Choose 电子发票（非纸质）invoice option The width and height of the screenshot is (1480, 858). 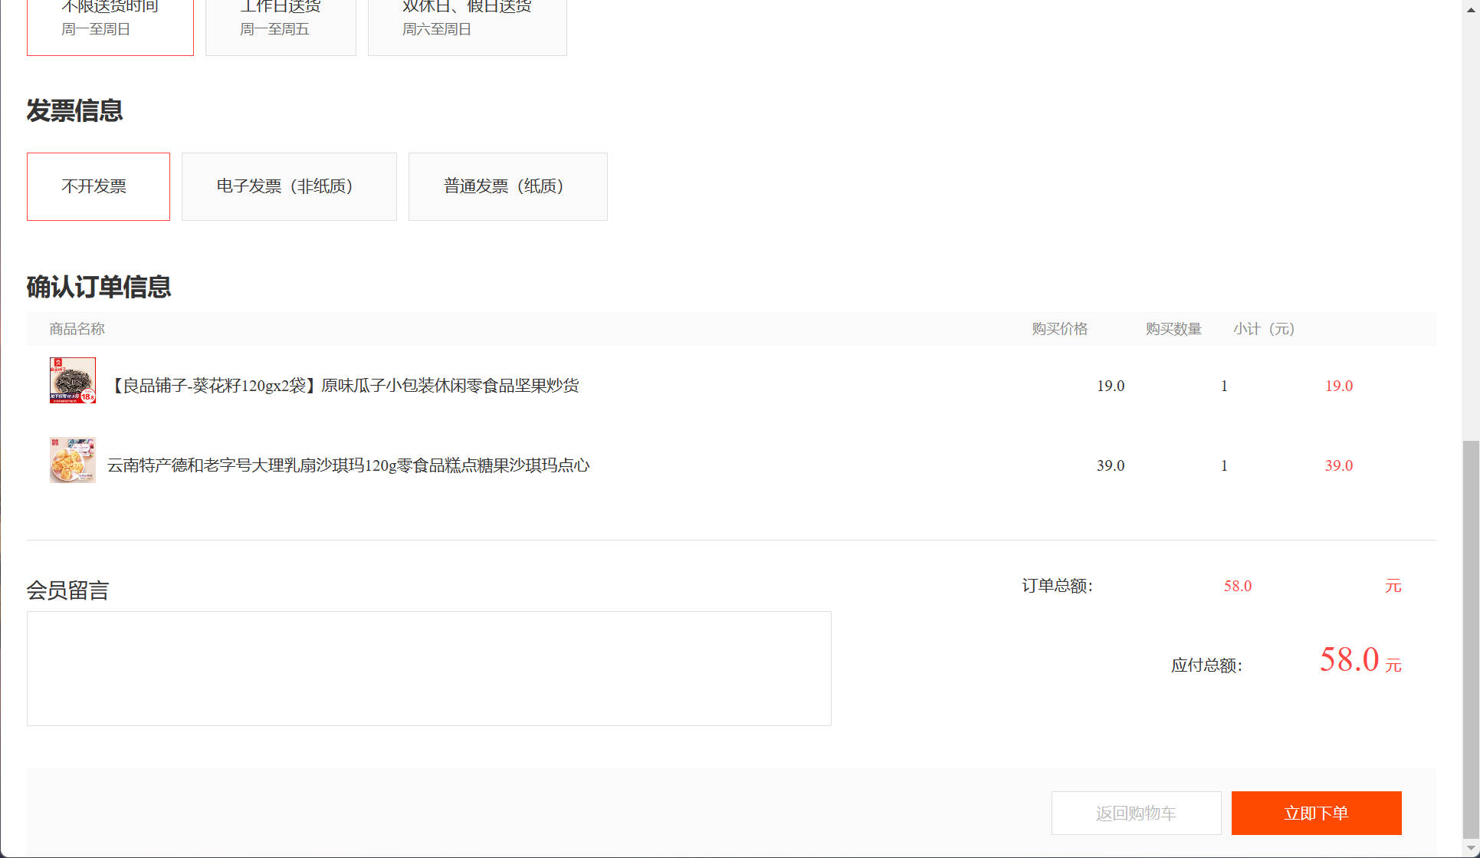pos(289,186)
